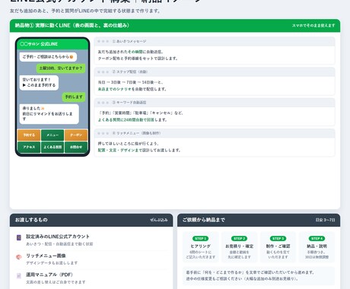Click the window dots on あいさつメッセージ card

coord(103,41)
